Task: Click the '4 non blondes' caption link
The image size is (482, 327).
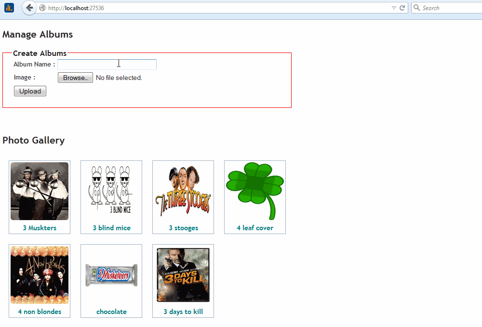Action: (40, 312)
